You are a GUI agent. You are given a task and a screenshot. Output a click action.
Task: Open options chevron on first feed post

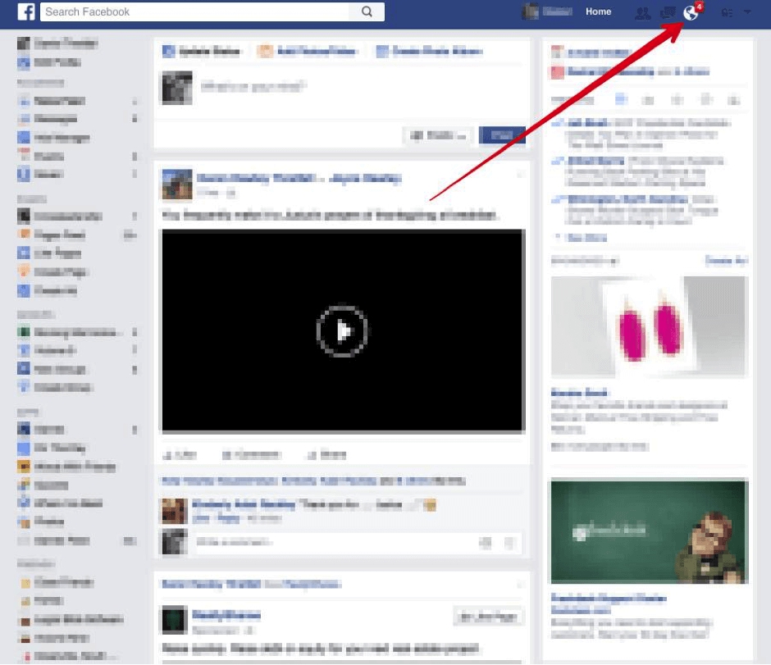(519, 175)
